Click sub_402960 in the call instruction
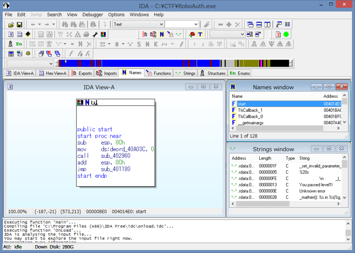This screenshot has height=253, width=355. tap(115, 156)
